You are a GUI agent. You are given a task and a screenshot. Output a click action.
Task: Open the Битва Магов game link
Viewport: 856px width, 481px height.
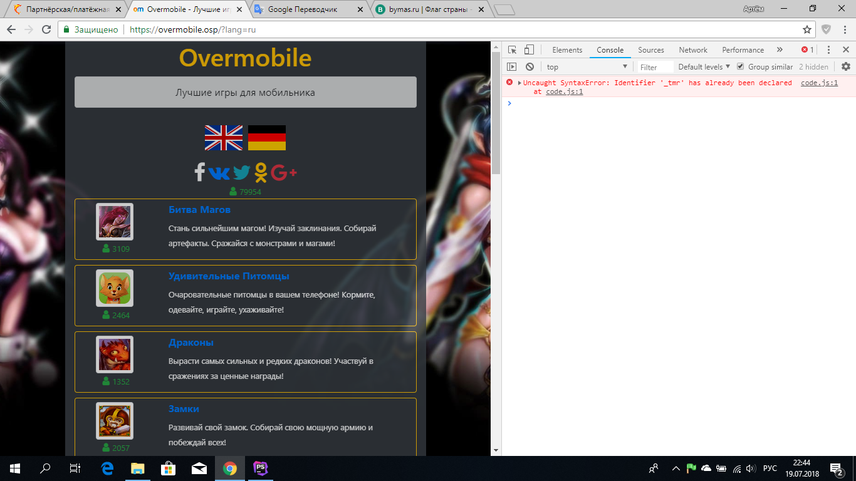(x=199, y=210)
